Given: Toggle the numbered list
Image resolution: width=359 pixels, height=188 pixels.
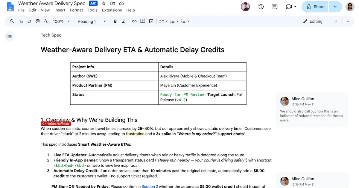Looking at the screenshot, I should click(183, 21).
